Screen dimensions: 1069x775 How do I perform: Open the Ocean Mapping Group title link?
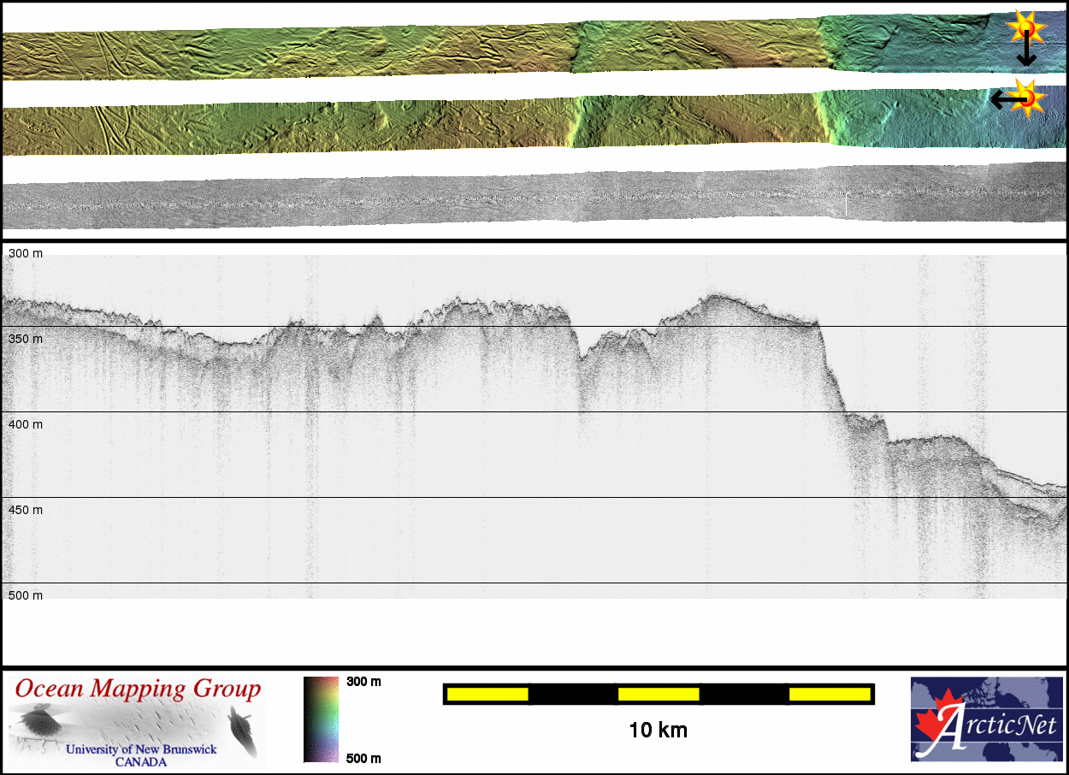138,689
